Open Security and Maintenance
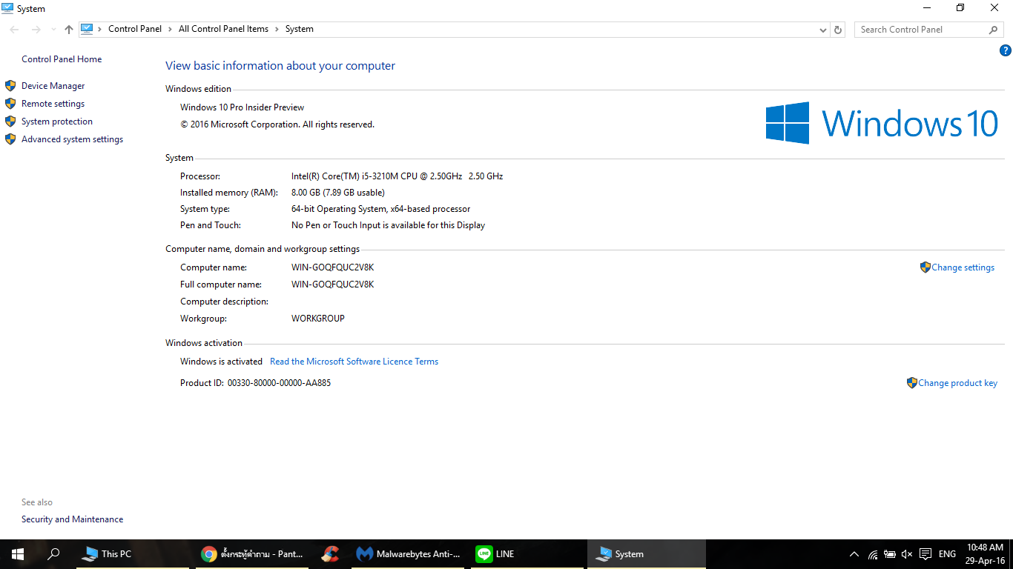 click(x=73, y=519)
